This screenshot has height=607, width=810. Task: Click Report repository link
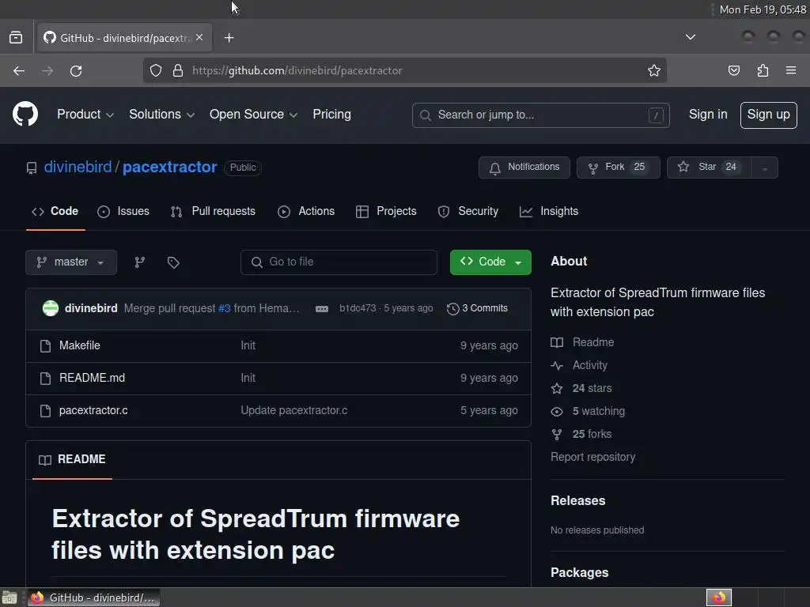[x=592, y=457]
